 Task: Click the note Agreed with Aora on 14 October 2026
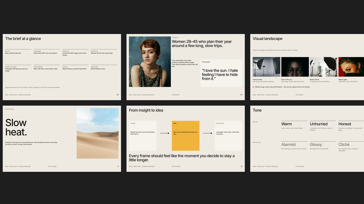[32, 87]
